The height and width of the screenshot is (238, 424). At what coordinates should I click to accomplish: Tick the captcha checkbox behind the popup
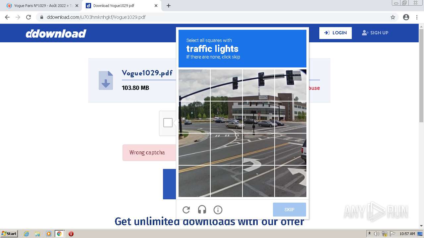pyautogui.click(x=168, y=123)
